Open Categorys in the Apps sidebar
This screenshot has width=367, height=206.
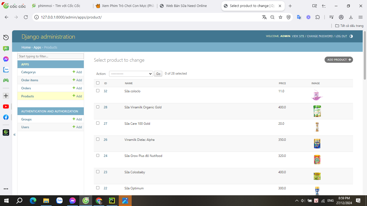pyautogui.click(x=28, y=72)
